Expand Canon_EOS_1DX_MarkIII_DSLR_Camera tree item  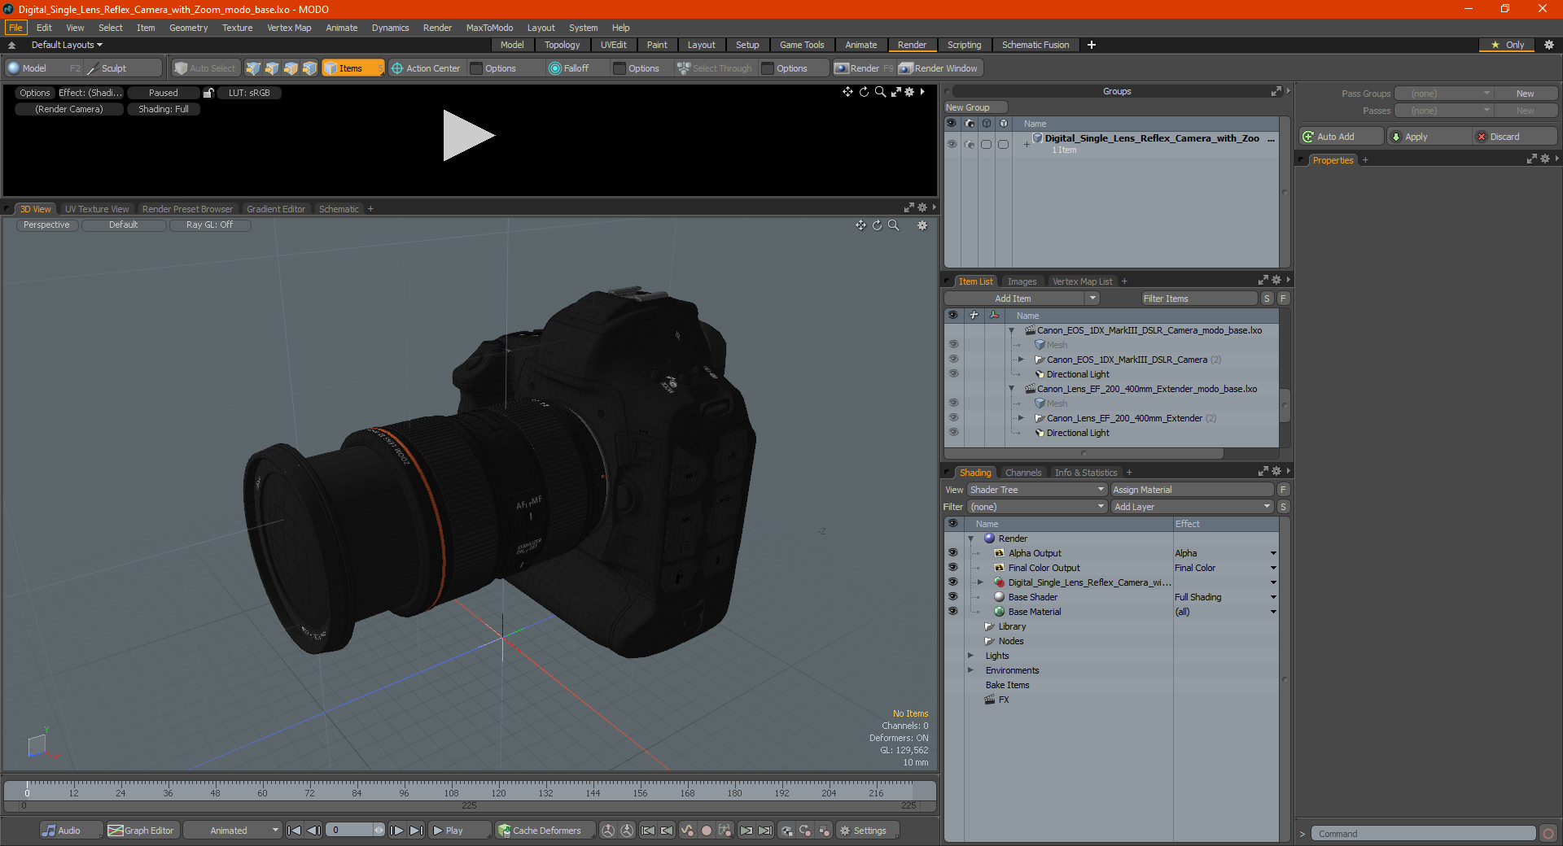(x=1021, y=360)
